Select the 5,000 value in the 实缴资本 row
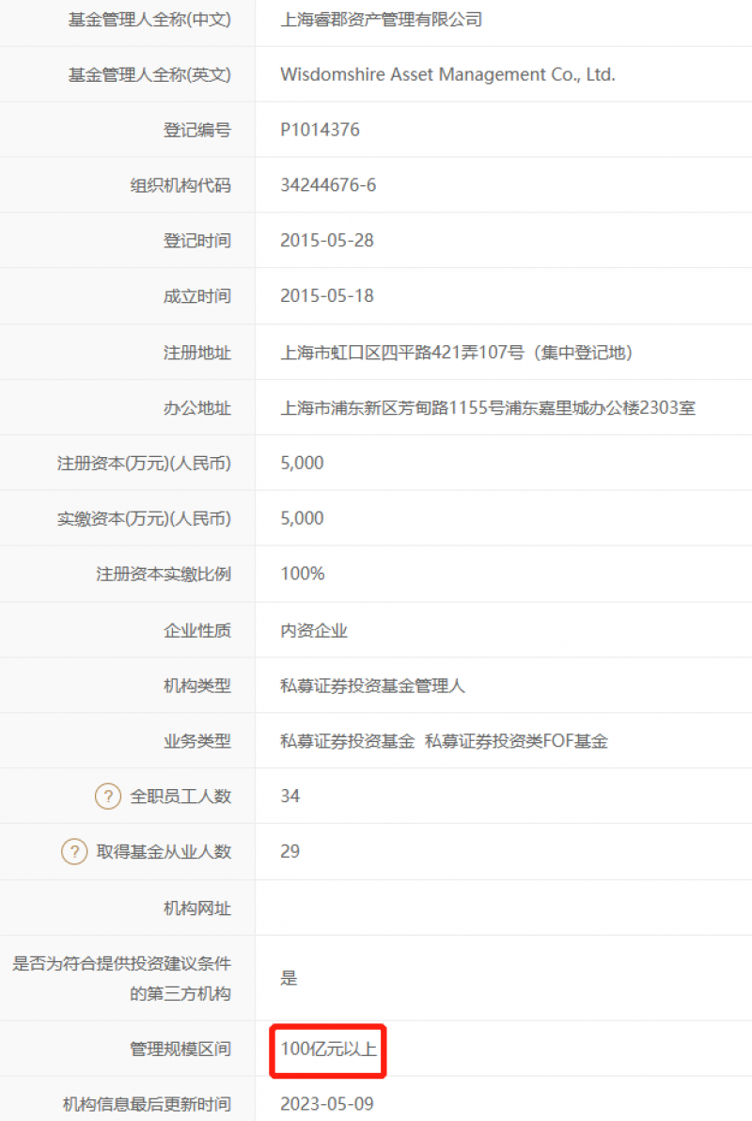Viewport: 752px width, 1121px height. click(302, 518)
